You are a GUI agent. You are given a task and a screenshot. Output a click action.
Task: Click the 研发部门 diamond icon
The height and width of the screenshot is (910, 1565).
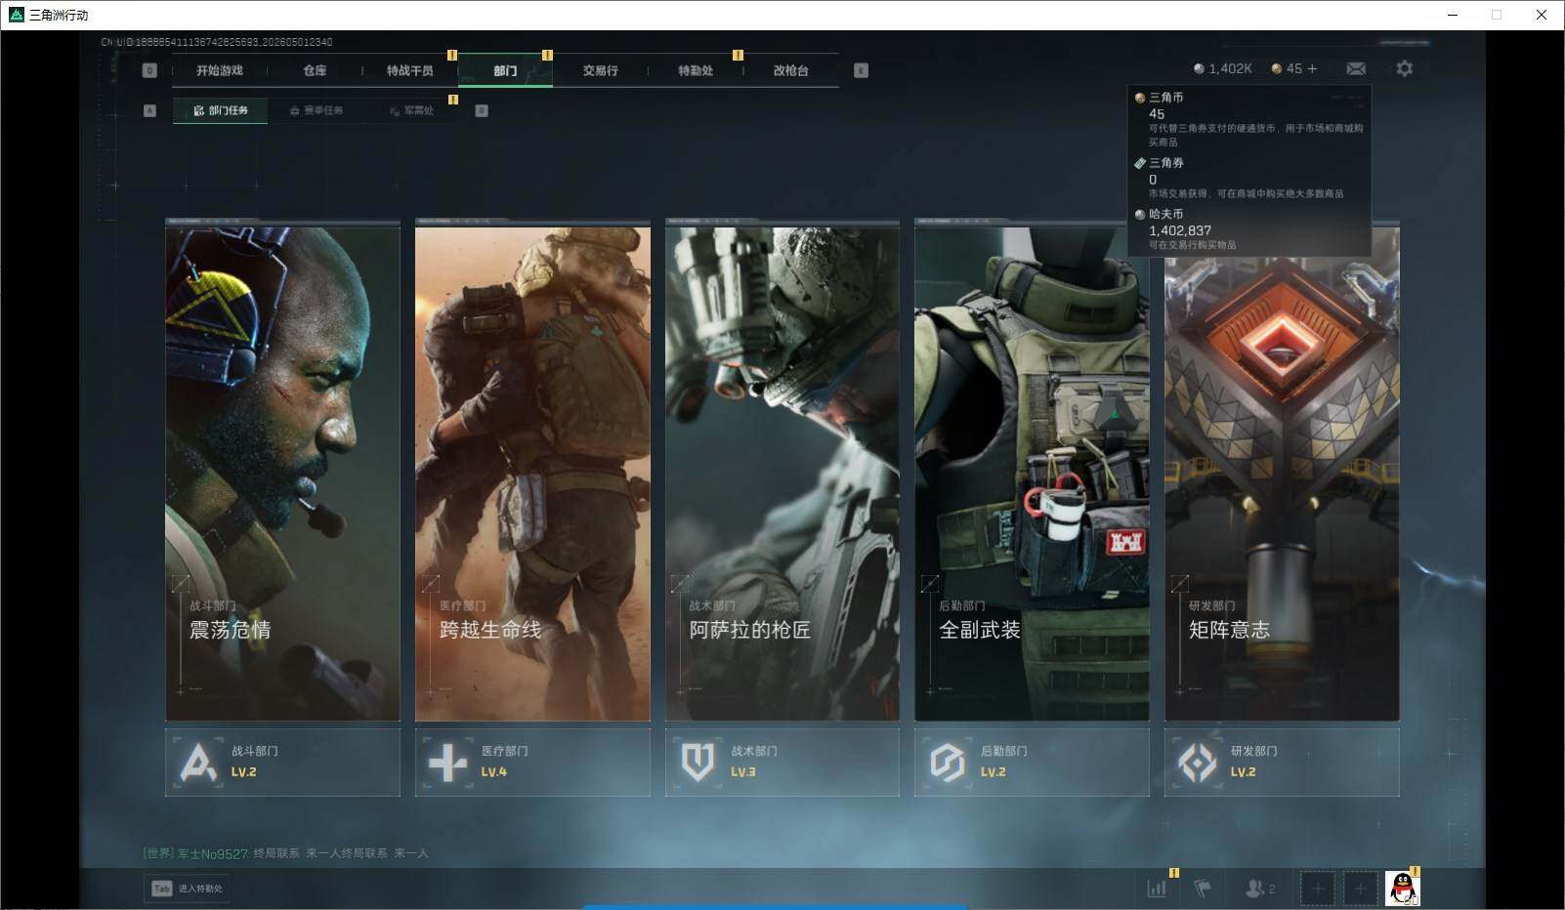coord(1198,763)
